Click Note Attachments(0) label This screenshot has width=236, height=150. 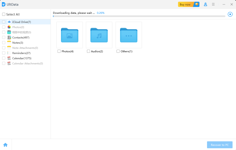(25, 48)
